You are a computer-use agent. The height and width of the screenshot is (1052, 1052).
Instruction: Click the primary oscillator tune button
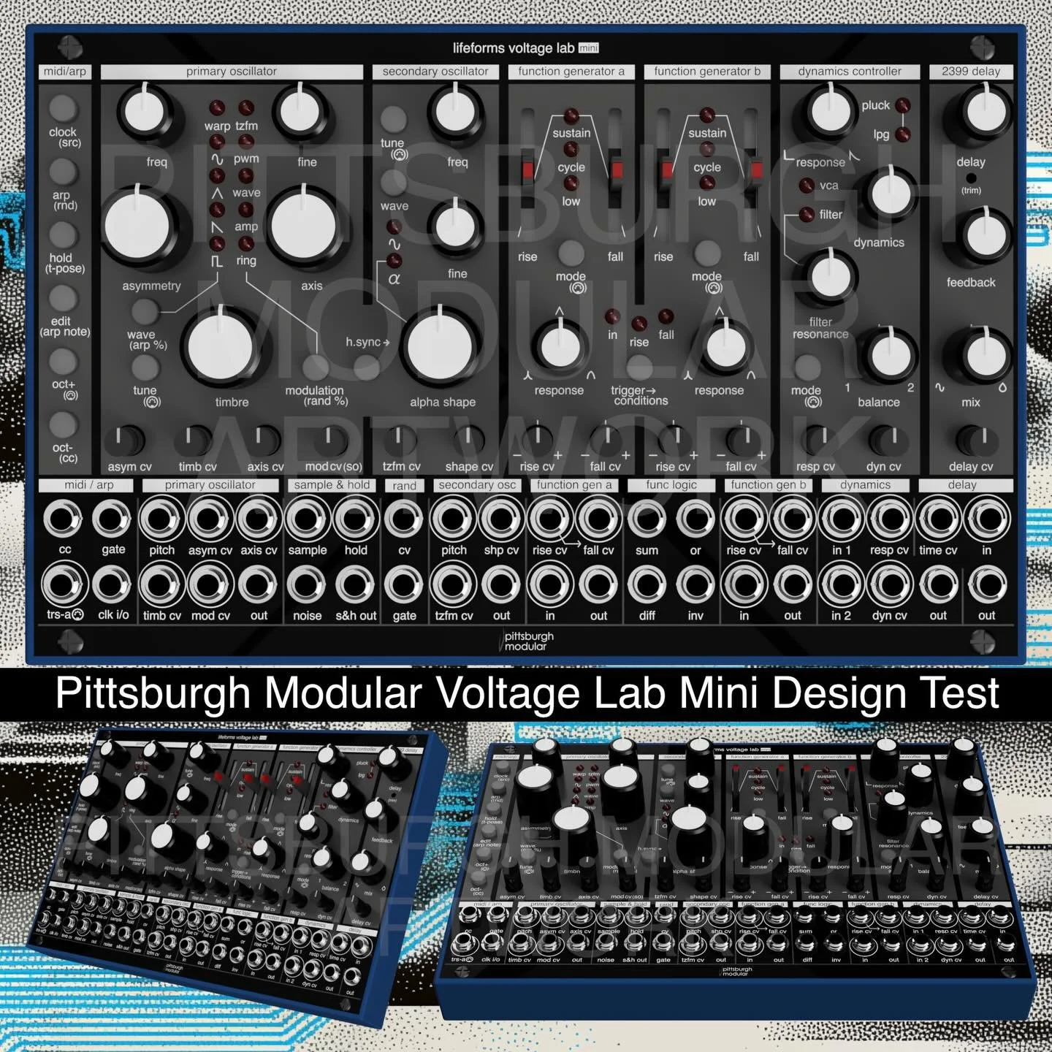coord(145,367)
